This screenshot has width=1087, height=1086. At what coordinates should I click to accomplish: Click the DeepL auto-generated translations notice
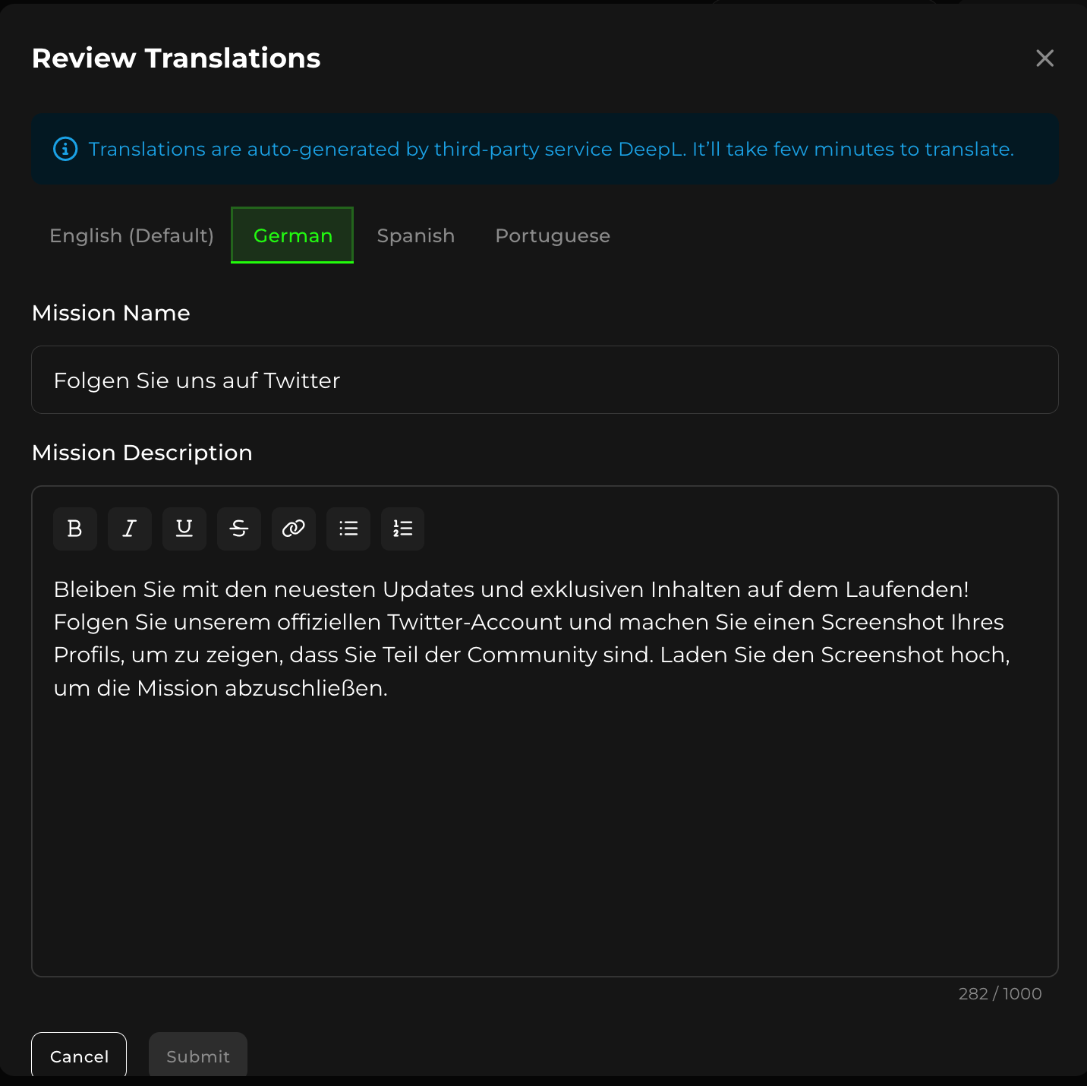(551, 150)
